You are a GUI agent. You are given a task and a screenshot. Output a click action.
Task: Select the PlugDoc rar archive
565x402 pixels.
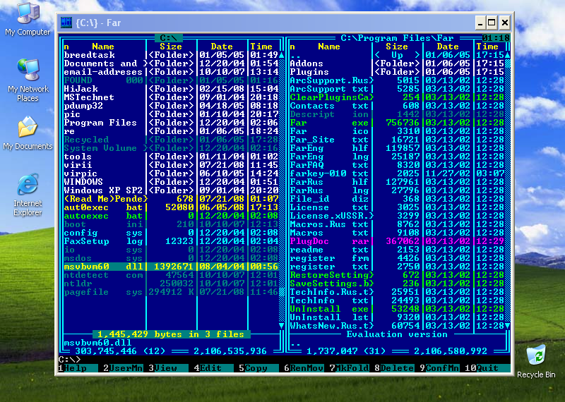397,241
